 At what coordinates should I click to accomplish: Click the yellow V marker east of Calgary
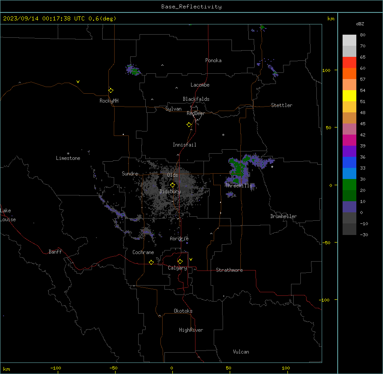[191, 259]
